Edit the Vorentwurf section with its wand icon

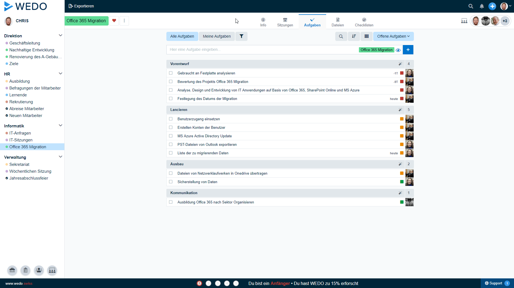pyautogui.click(x=400, y=64)
